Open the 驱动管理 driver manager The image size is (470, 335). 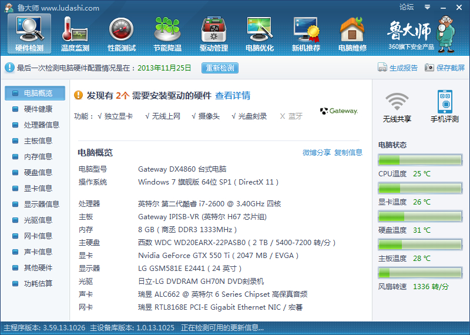click(x=214, y=34)
